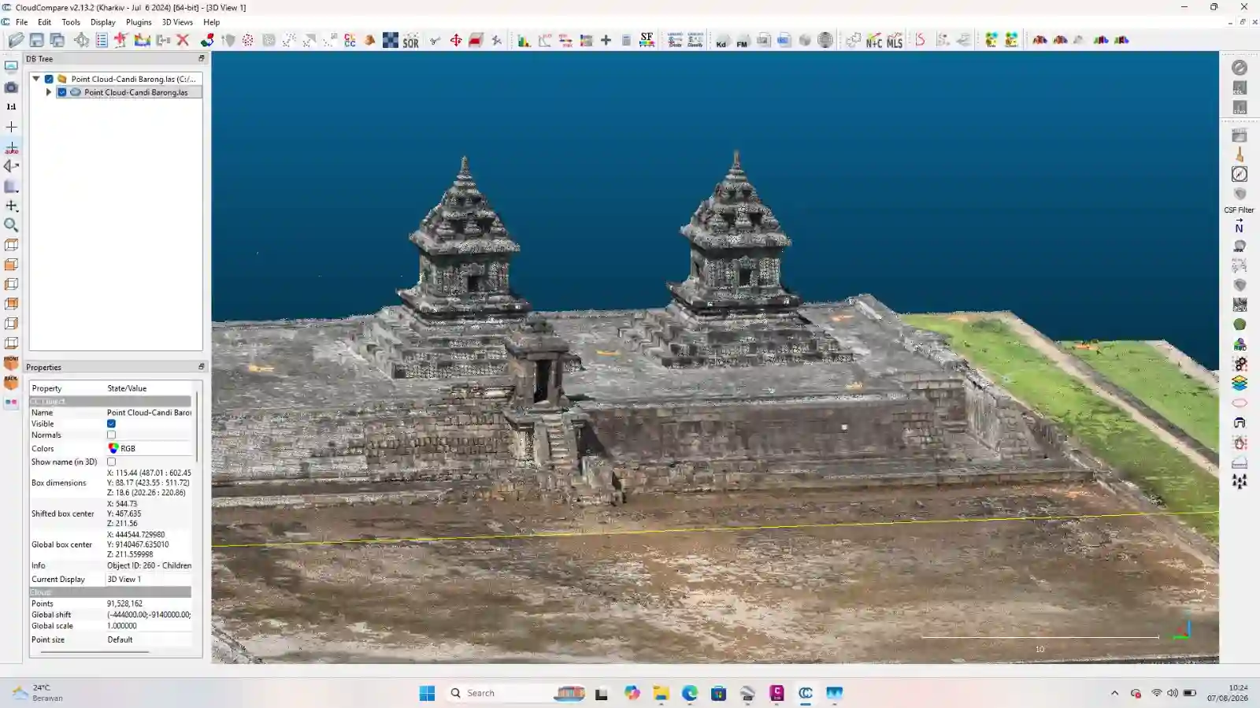Click the Points value 91,528,162
The width and height of the screenshot is (1260, 708).
pos(124,604)
